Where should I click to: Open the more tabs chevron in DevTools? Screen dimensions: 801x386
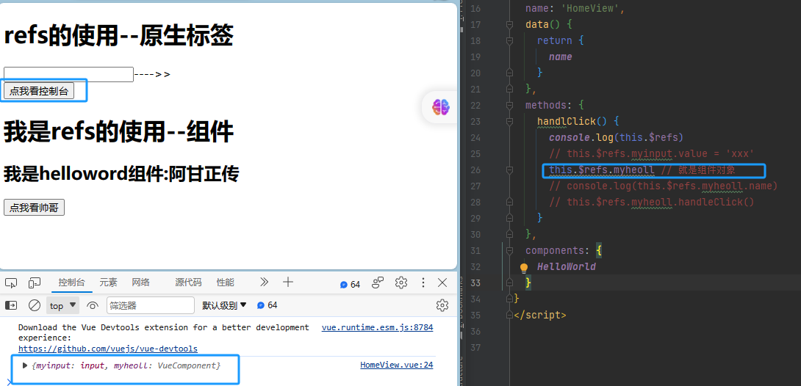(264, 282)
